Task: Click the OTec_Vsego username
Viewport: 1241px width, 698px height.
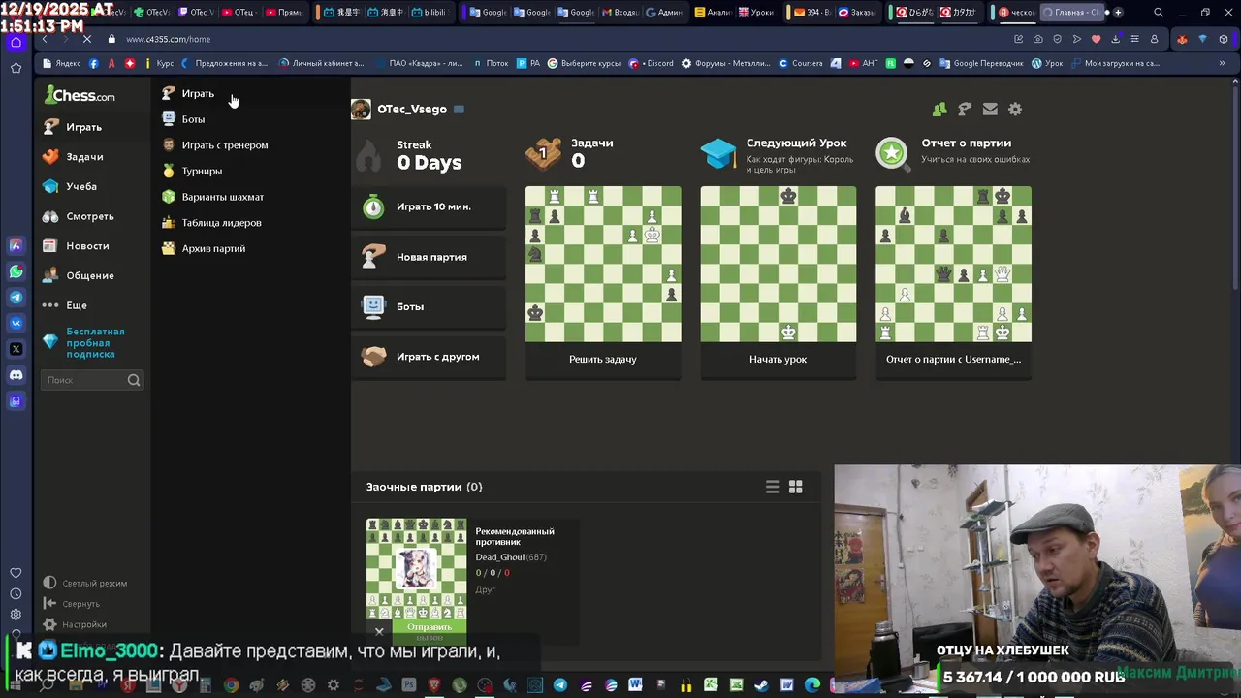Action: 412,110
